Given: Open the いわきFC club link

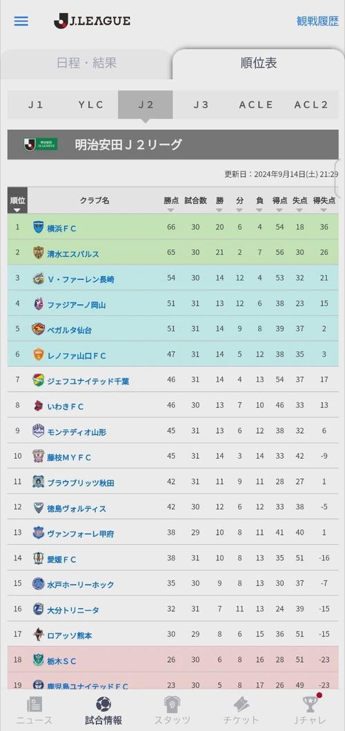Looking at the screenshot, I should tap(65, 406).
